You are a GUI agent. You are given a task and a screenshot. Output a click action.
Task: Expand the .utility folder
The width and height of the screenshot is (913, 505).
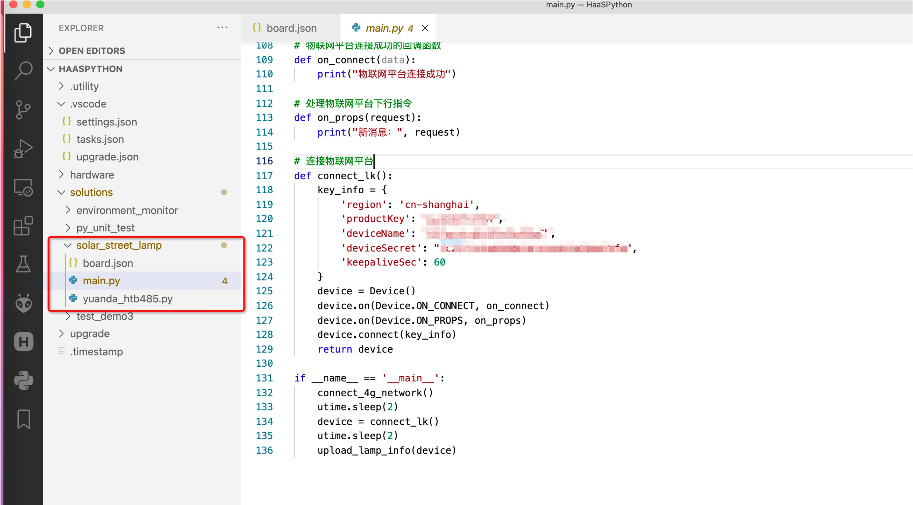coord(142,86)
